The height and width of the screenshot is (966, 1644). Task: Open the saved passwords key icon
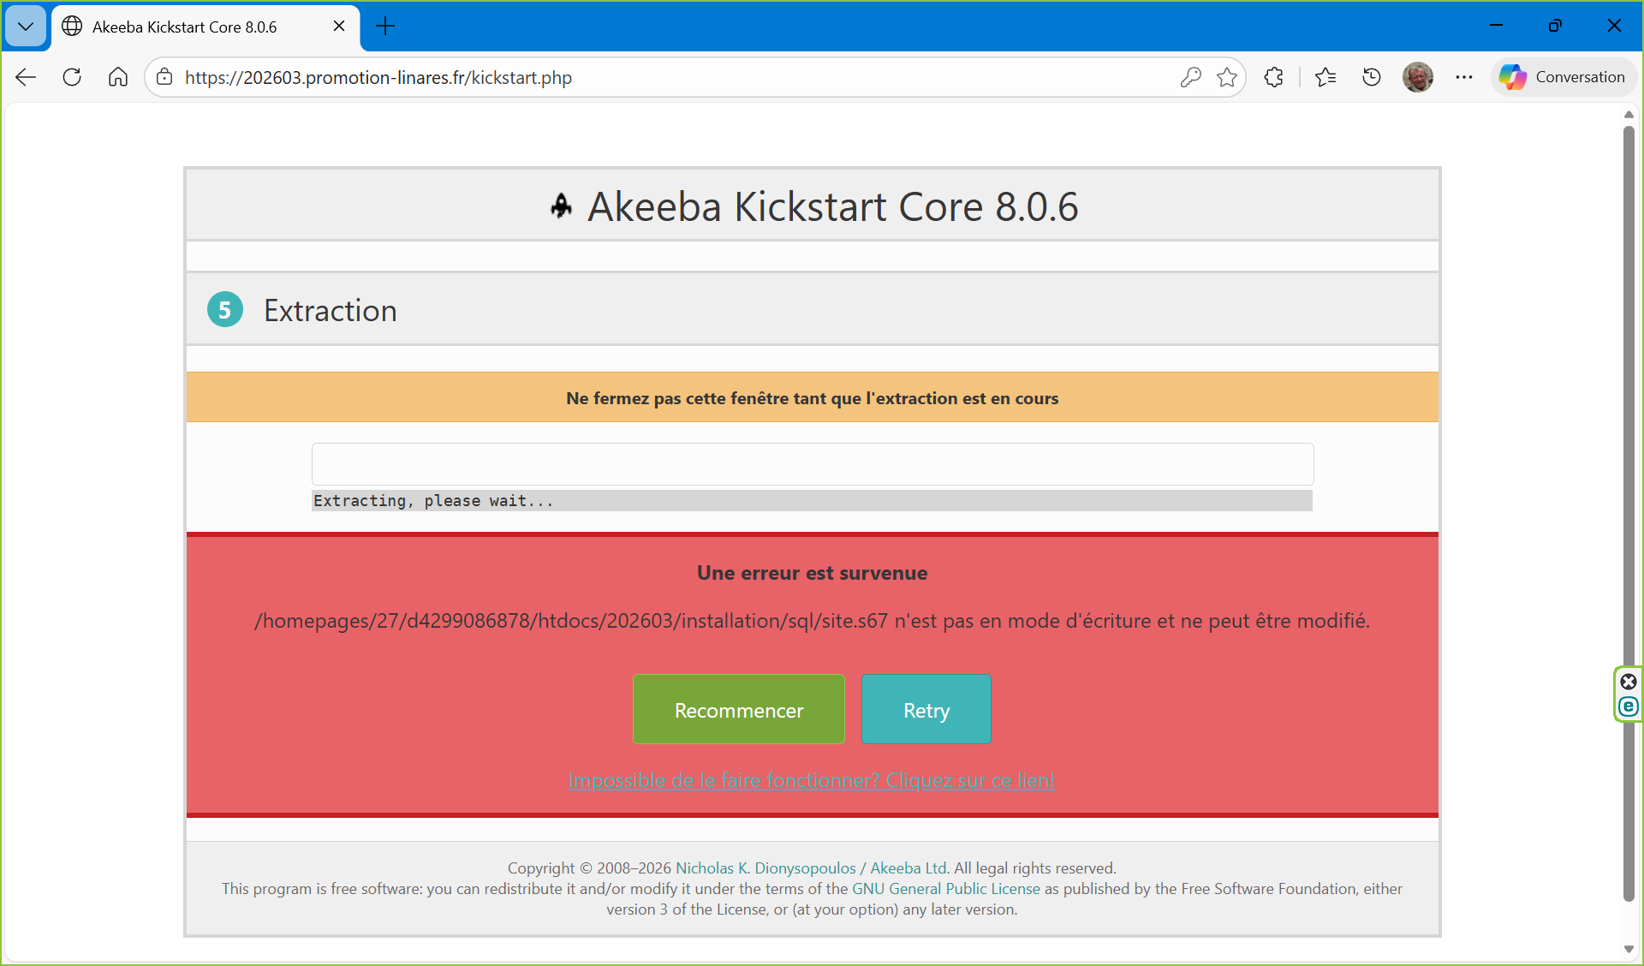[1190, 77]
